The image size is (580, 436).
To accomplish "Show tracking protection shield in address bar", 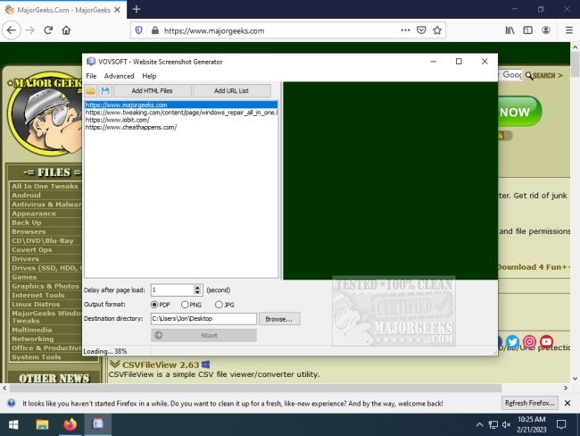I will point(138,30).
